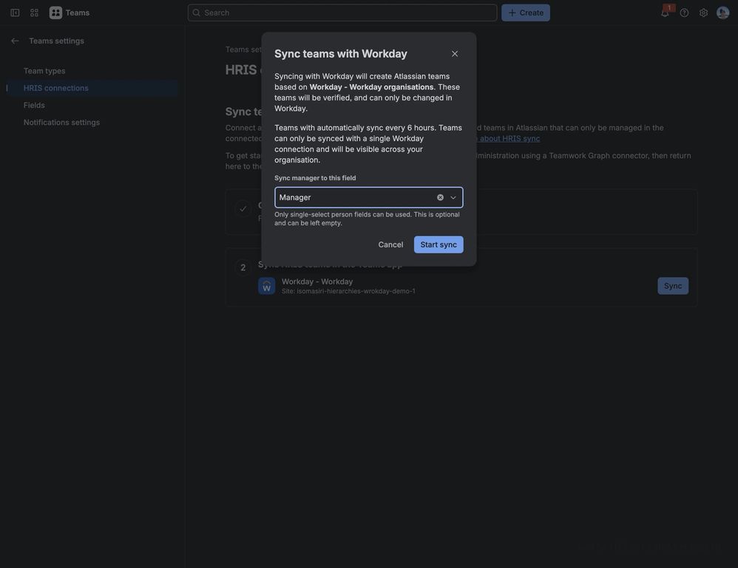Go back using the Teams settings arrow
The height and width of the screenshot is (568, 738).
15,41
